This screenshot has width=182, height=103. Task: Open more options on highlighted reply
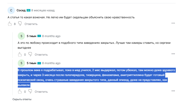click(x=173, y=91)
